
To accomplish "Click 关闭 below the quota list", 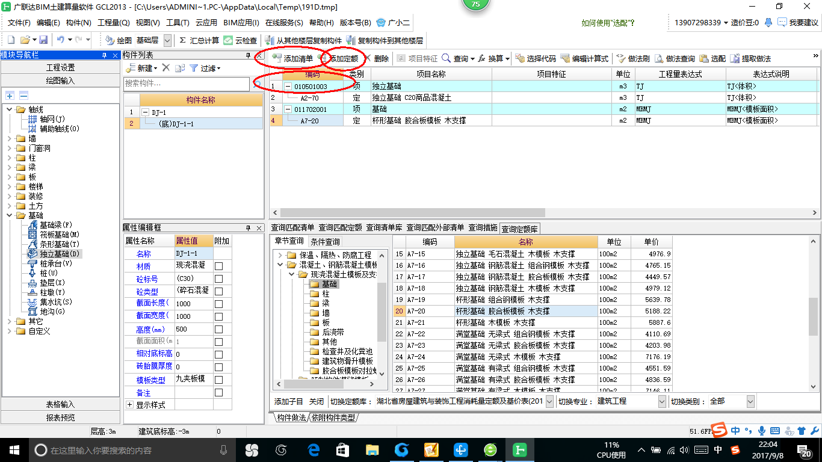I will pyautogui.click(x=317, y=401).
